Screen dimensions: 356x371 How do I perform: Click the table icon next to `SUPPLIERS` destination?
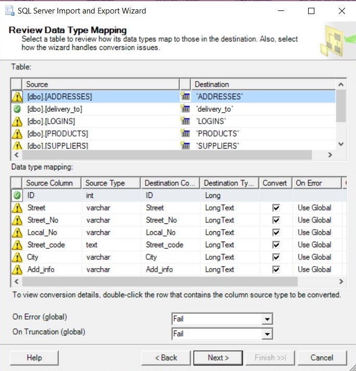(x=185, y=145)
